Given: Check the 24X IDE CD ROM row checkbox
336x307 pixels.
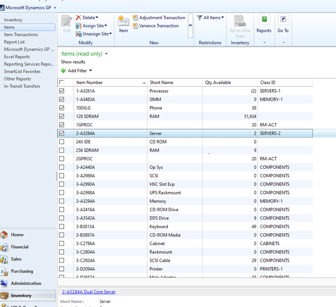Looking at the screenshot, I should [62, 141].
